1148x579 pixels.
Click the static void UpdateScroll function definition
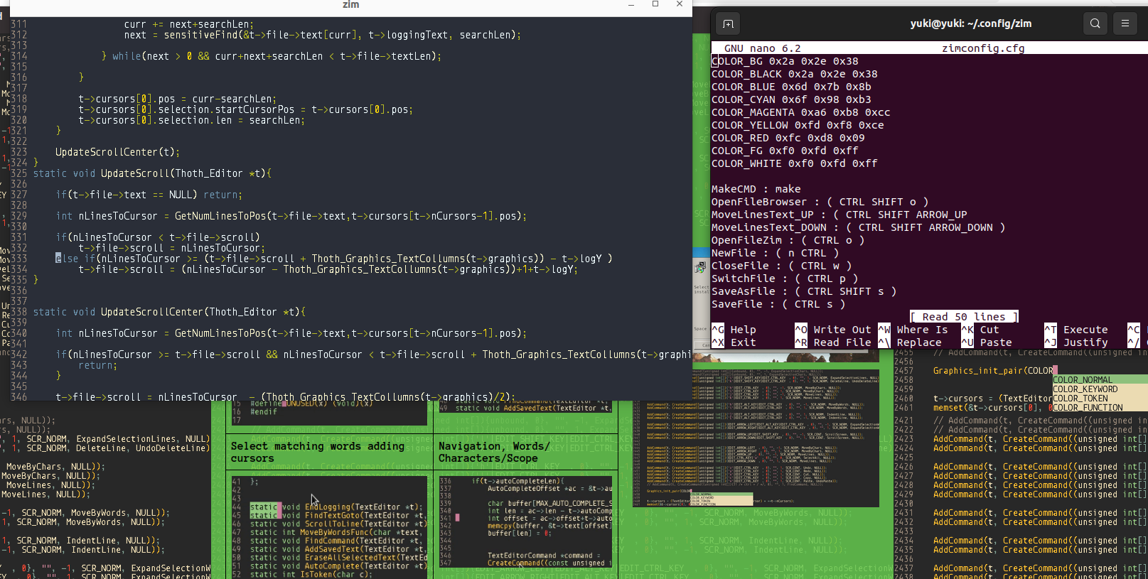(x=152, y=173)
